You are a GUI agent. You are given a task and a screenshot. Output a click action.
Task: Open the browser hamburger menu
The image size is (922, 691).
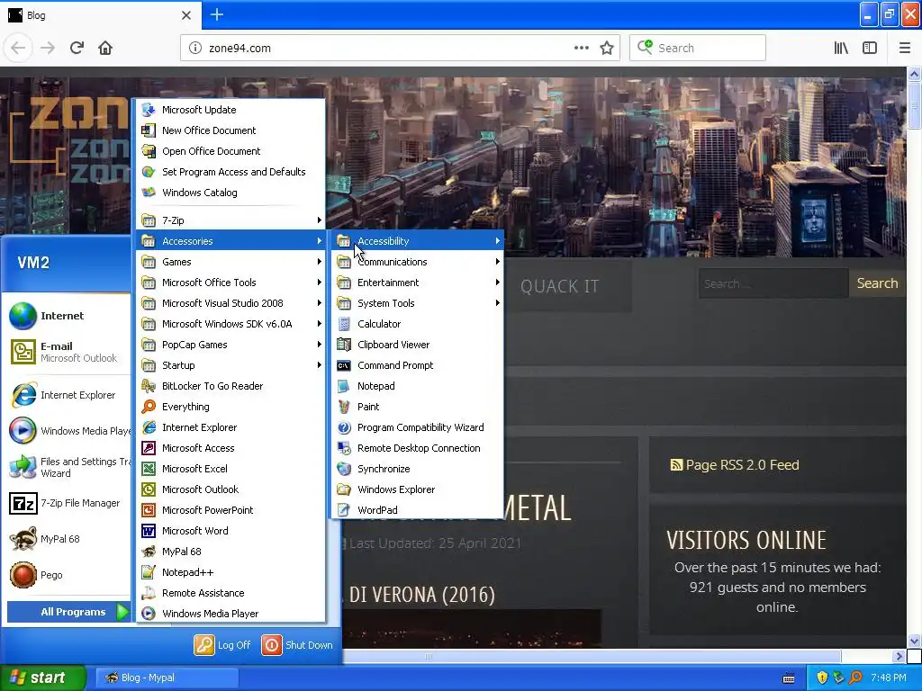(904, 49)
